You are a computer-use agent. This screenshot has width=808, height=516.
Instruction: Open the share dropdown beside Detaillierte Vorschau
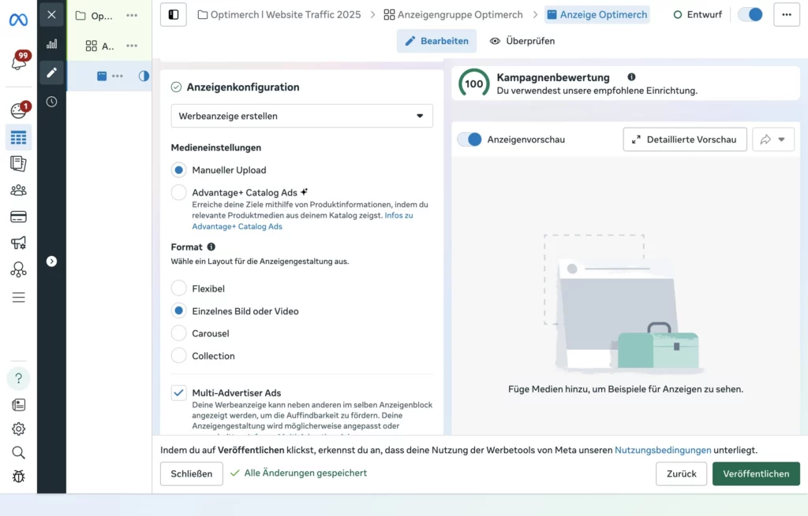(x=773, y=139)
